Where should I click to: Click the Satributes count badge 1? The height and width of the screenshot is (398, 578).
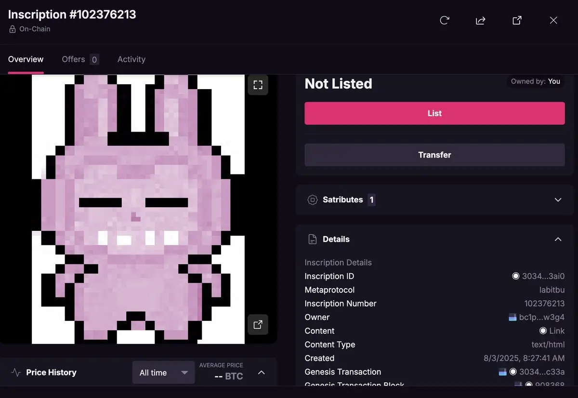point(371,199)
